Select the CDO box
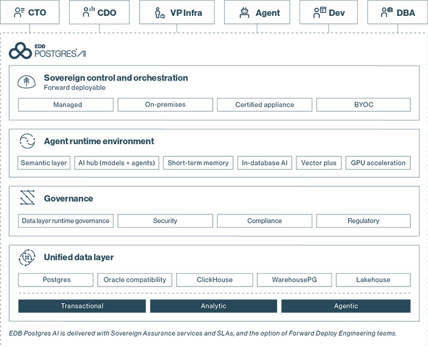The width and height of the screenshot is (428, 347). click(99, 12)
